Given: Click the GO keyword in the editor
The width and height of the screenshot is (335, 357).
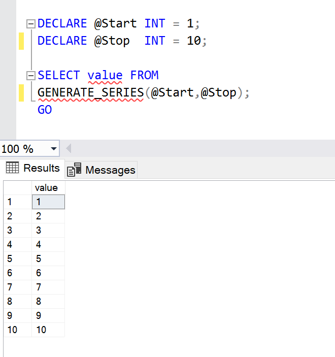Looking at the screenshot, I should (x=45, y=110).
